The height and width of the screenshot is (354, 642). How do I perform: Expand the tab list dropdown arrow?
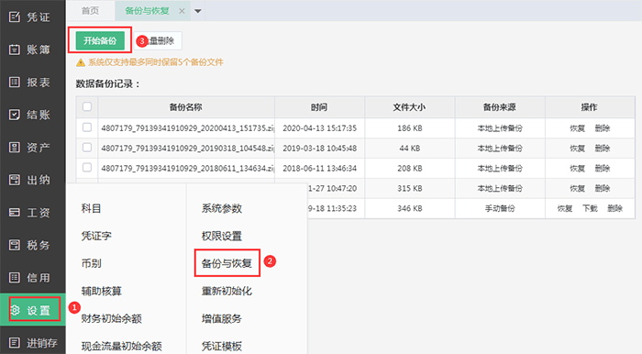point(198,11)
